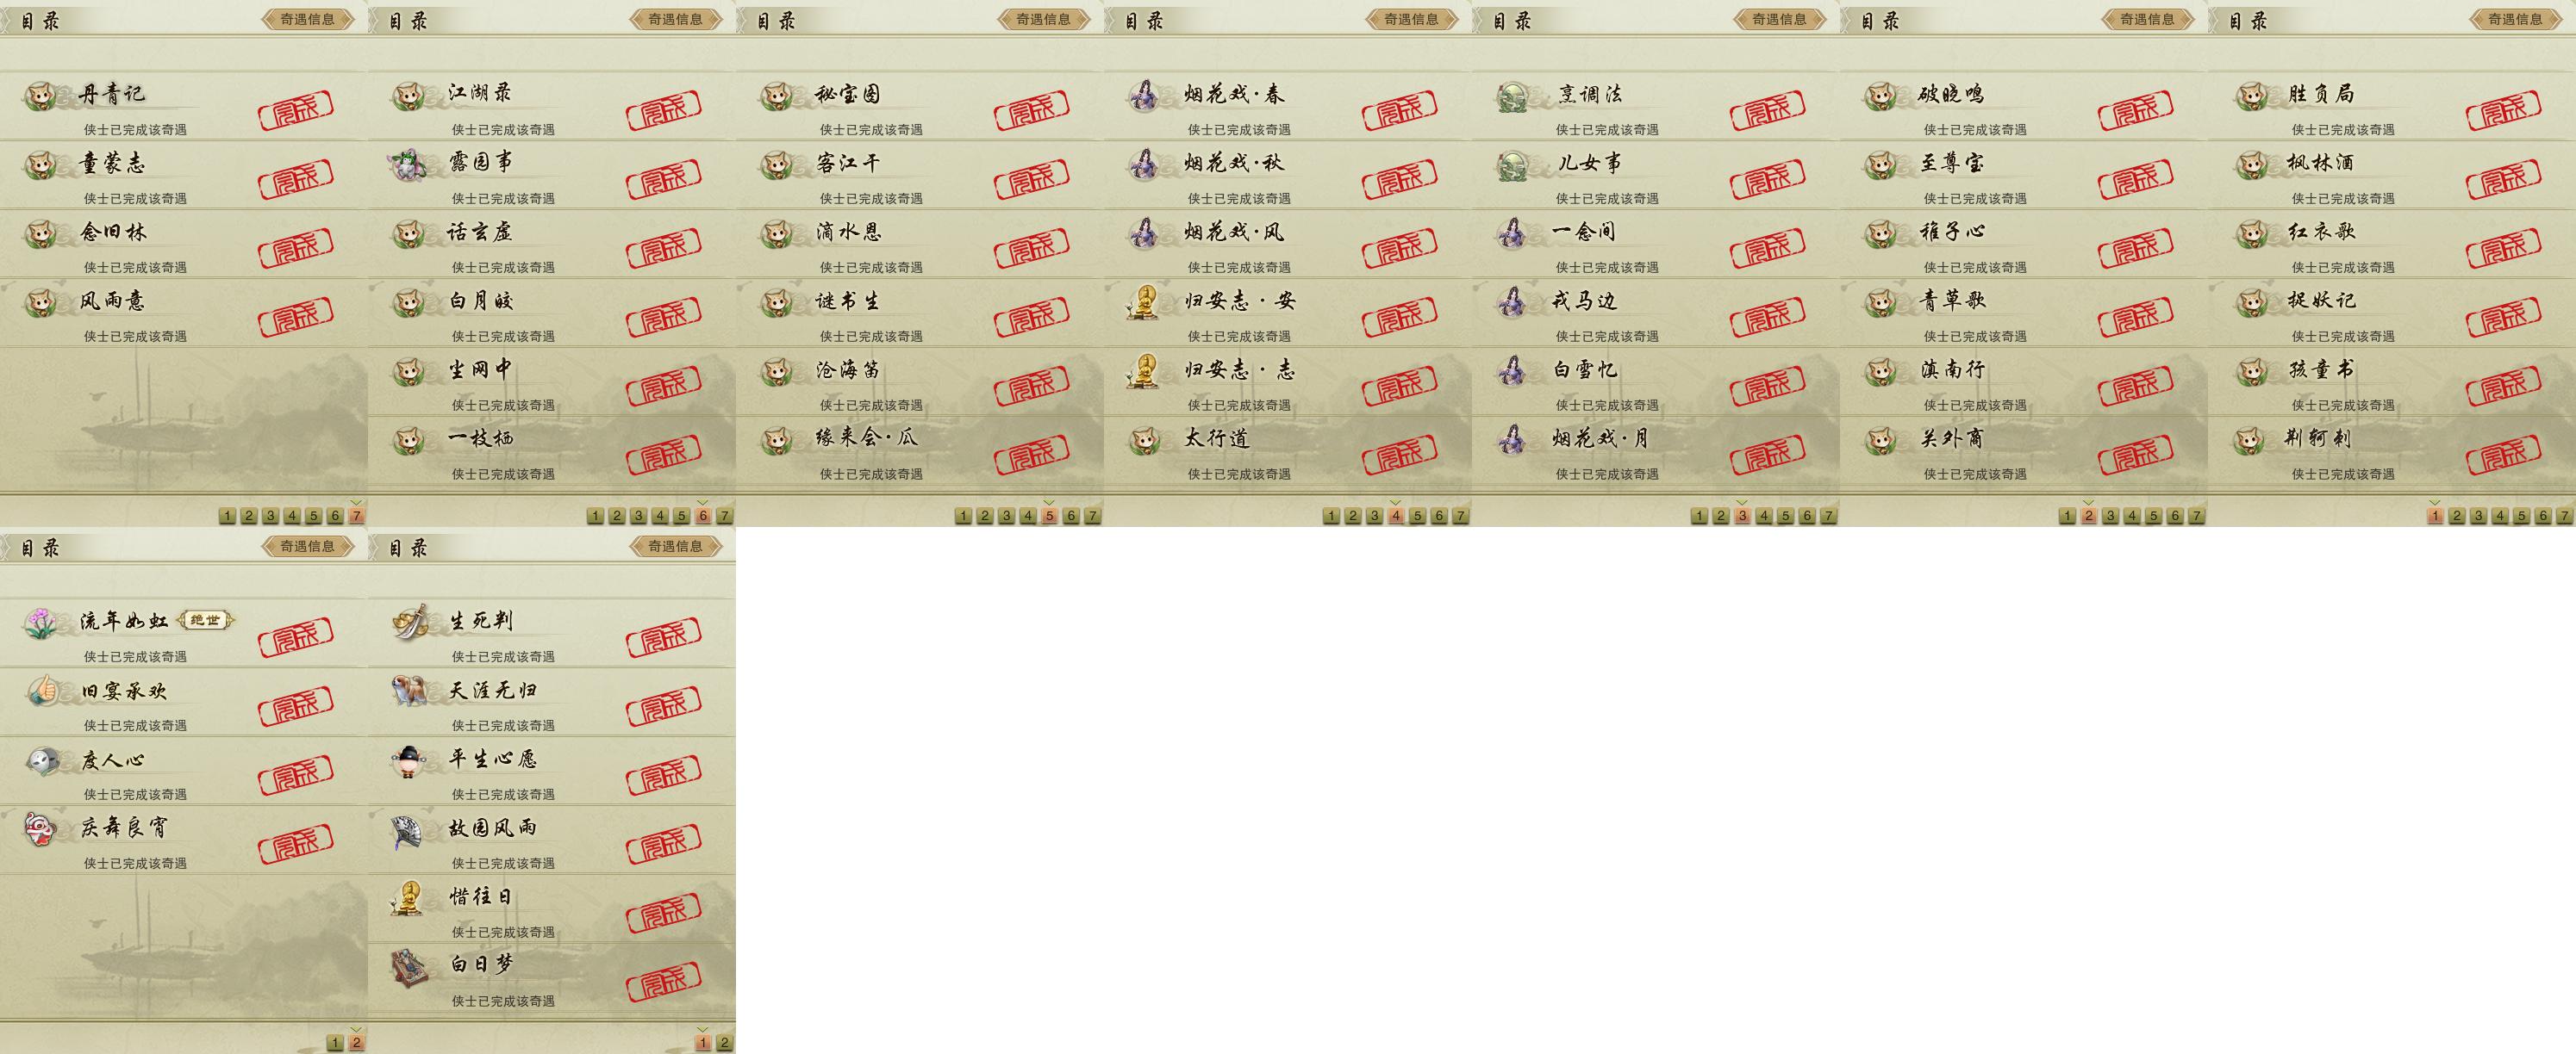This screenshot has width=2576, height=1054.
Task: Select the dog icon beside 天涯无归
Action: coord(410,691)
